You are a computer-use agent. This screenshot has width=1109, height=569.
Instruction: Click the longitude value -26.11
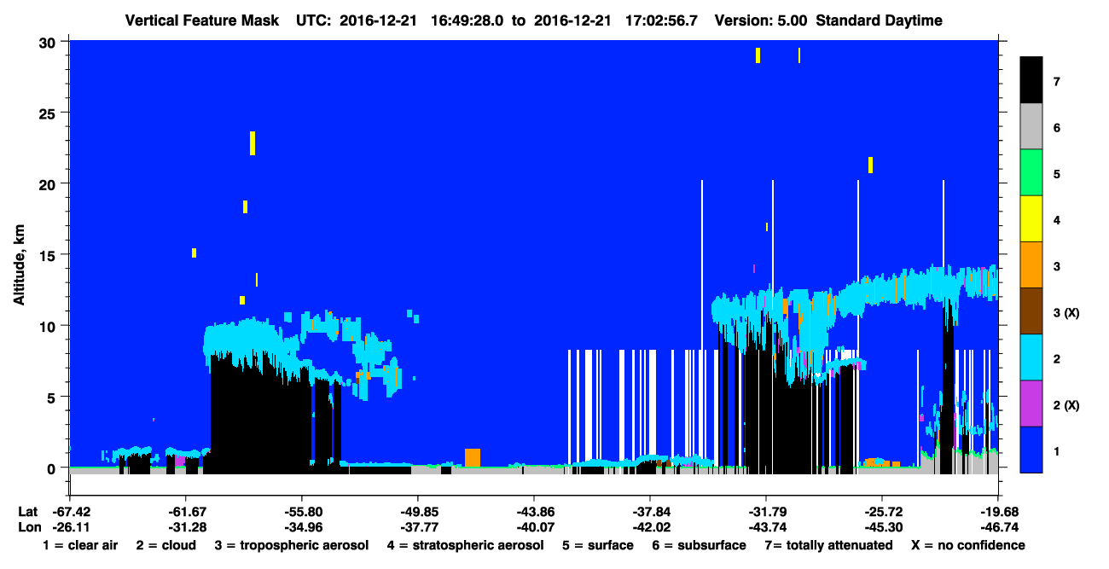coord(70,527)
